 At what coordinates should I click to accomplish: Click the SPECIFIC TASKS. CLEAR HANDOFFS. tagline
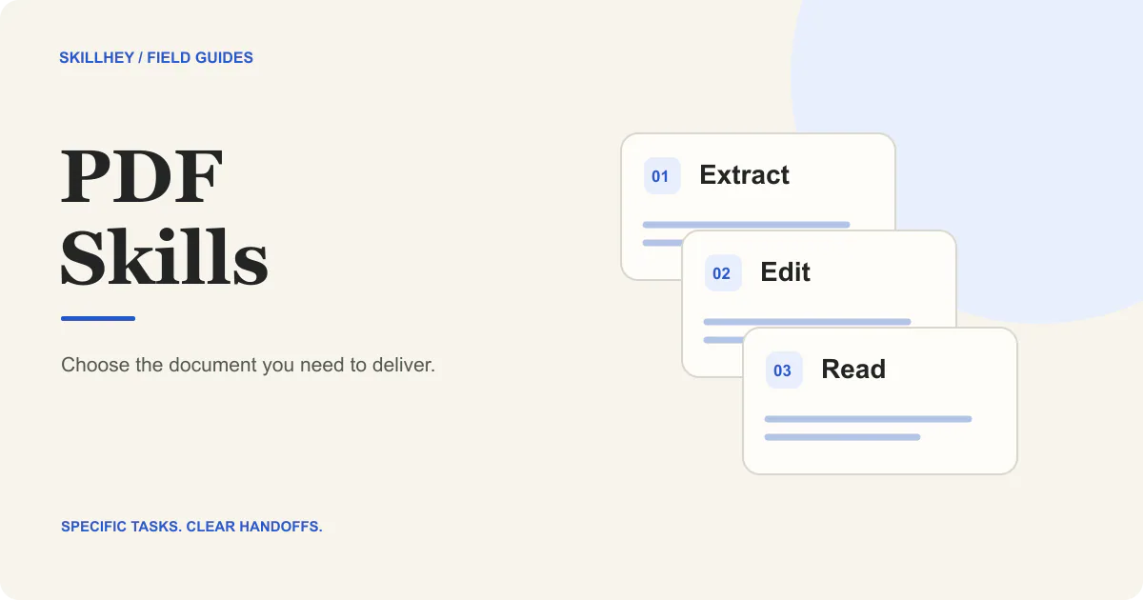191,527
